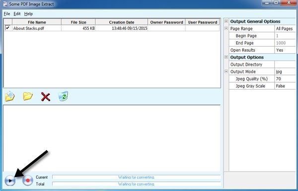The image size is (298, 191).
Task: Select the All Pages value field
Action: click(x=285, y=29)
